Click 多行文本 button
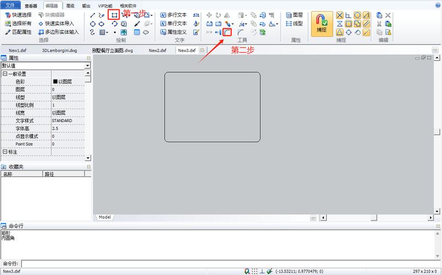The width and height of the screenshot is (442, 275). pos(174,15)
